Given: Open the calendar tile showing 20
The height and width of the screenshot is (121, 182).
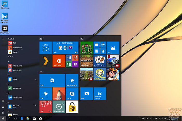Looking at the screenshot, I should [x=46, y=48].
